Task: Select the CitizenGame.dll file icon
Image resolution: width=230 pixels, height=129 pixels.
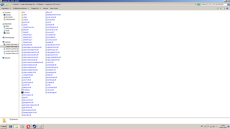Action: point(22,45)
